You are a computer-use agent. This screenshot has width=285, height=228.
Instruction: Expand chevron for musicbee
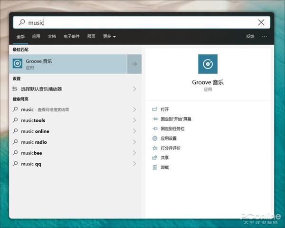134,153
